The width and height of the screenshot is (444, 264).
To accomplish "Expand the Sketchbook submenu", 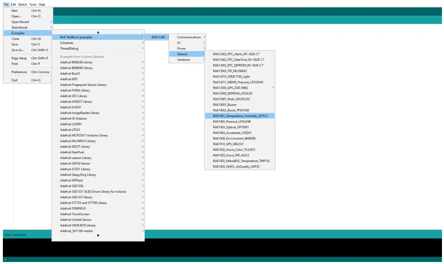I will [28, 28].
